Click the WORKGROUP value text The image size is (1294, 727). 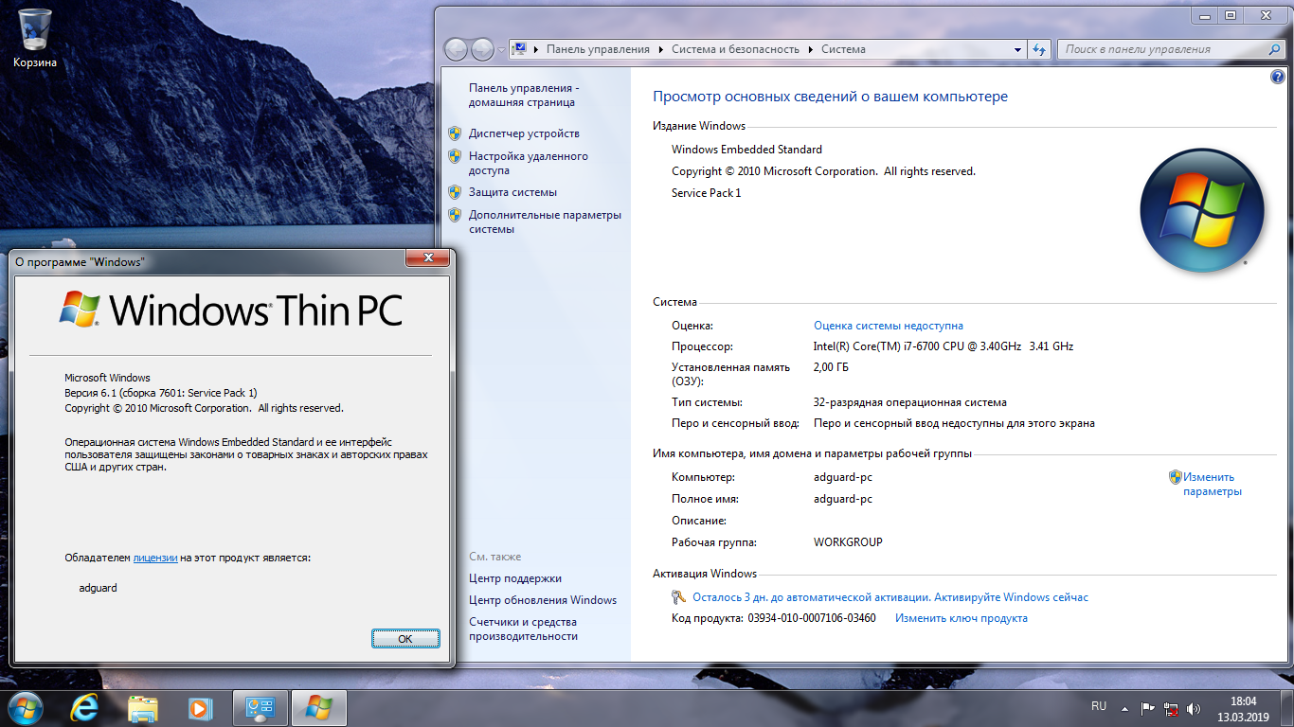pos(848,542)
